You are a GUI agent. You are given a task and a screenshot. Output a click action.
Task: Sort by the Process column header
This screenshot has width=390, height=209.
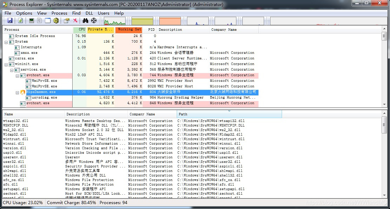click(x=38, y=30)
